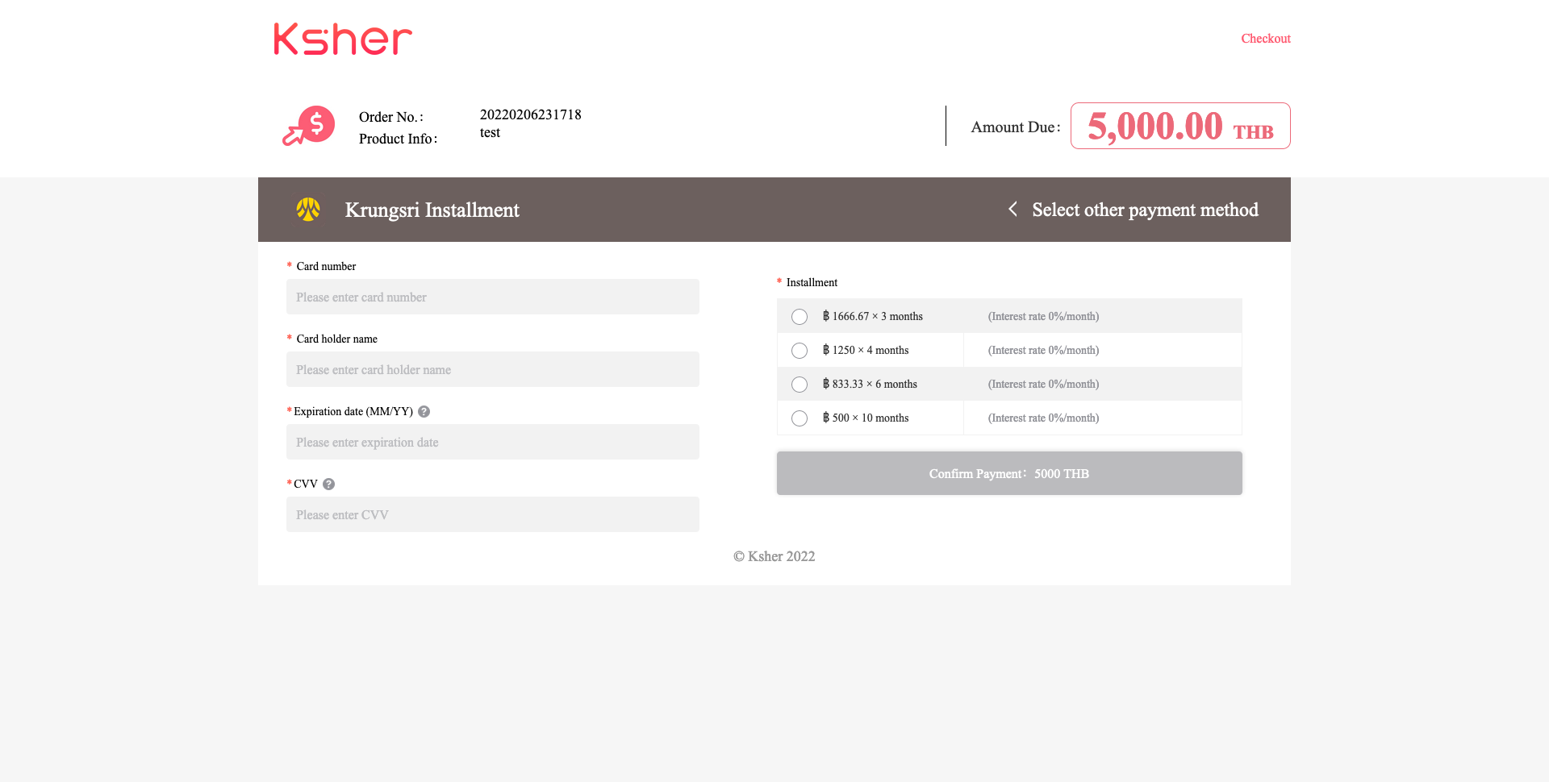Select the 500 × 10 months installment
Screen dimensions: 1549x782
click(800, 418)
